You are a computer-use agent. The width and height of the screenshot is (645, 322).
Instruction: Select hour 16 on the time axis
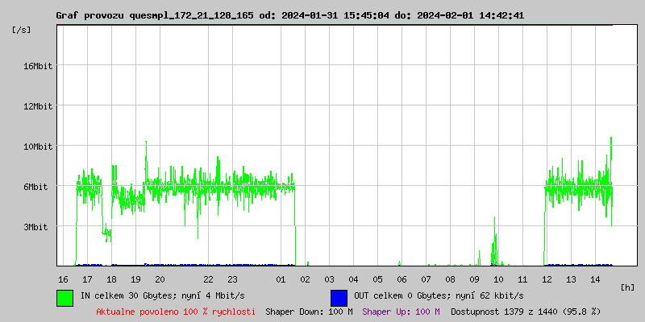coord(63,279)
